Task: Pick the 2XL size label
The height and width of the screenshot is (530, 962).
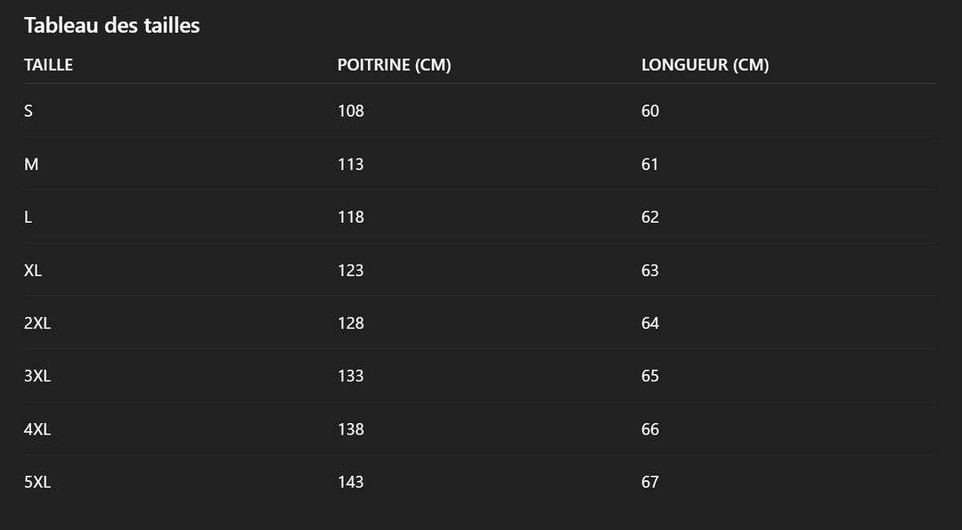Action: (x=37, y=323)
